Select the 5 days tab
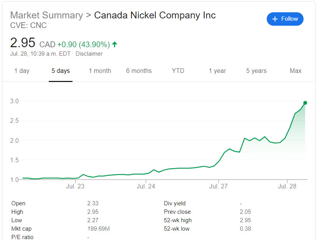Screen dimensions: 317x241 click(61, 71)
